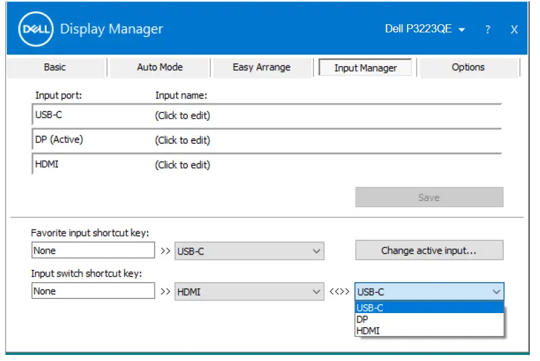Click the HDMI input port label
The width and height of the screenshot is (540, 361).
pos(47,165)
